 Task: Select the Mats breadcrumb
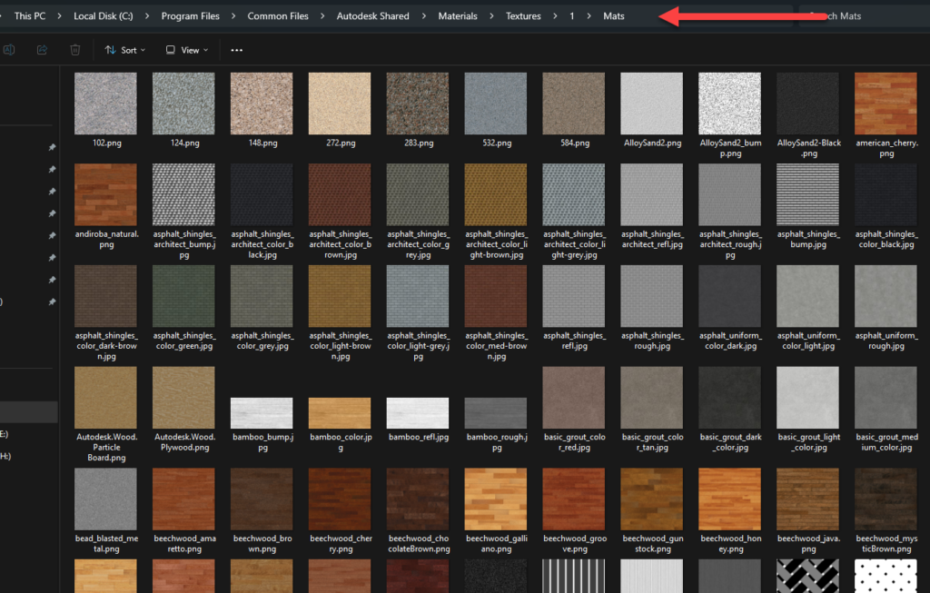tap(614, 16)
